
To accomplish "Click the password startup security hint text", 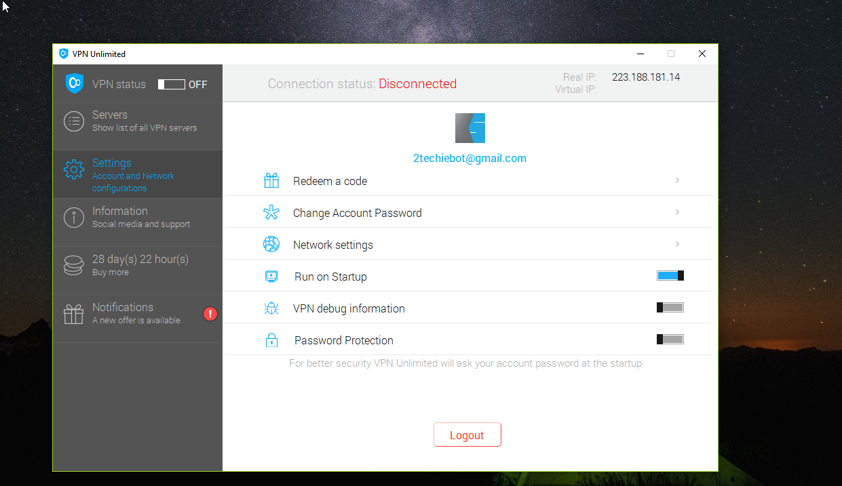I will click(467, 363).
